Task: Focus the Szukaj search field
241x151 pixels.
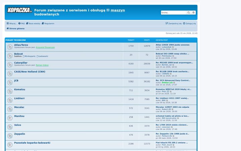Action: (173, 13)
